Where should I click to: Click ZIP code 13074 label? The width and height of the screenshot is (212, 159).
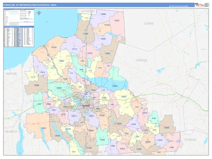(x=42, y=72)
